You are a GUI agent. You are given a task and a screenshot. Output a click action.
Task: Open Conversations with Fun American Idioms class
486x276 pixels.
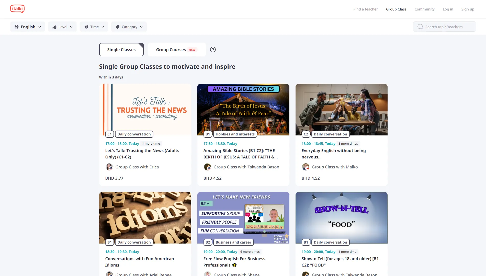(140, 262)
